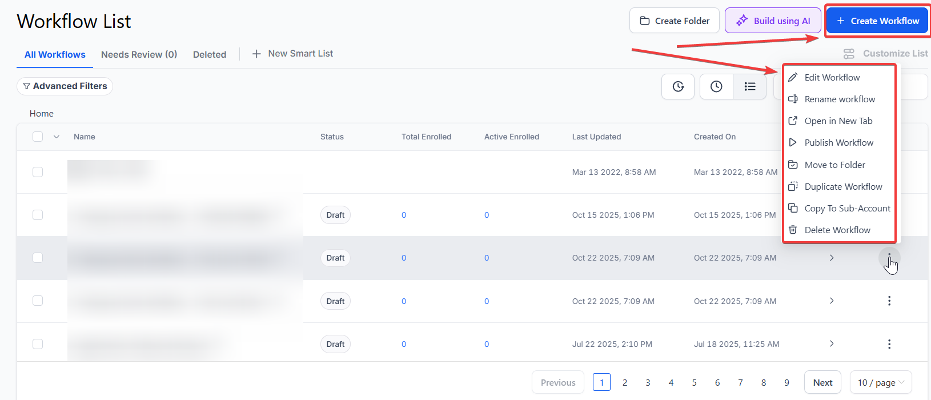This screenshot has height=400, width=931.
Task: Click the list view icon button
Action: click(749, 86)
